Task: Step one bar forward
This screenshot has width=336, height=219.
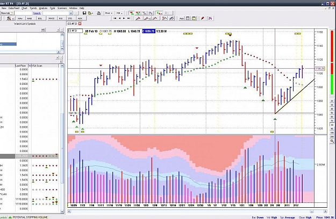Action: pyautogui.click(x=124, y=19)
